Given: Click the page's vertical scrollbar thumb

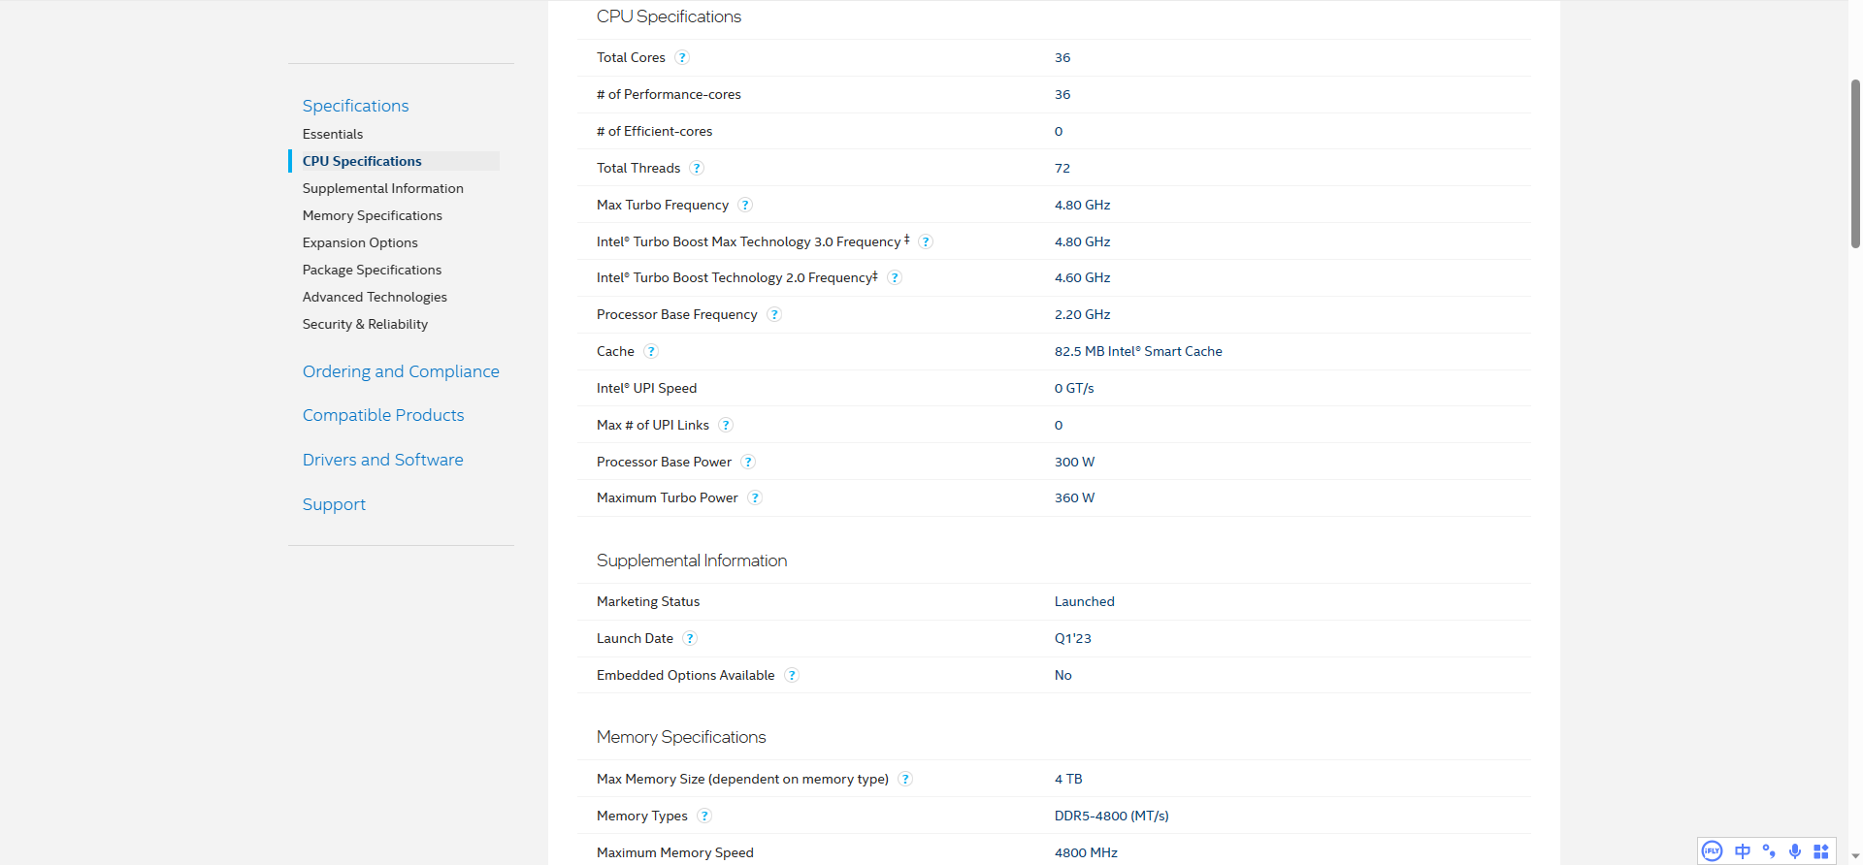Looking at the screenshot, I should (1855, 163).
